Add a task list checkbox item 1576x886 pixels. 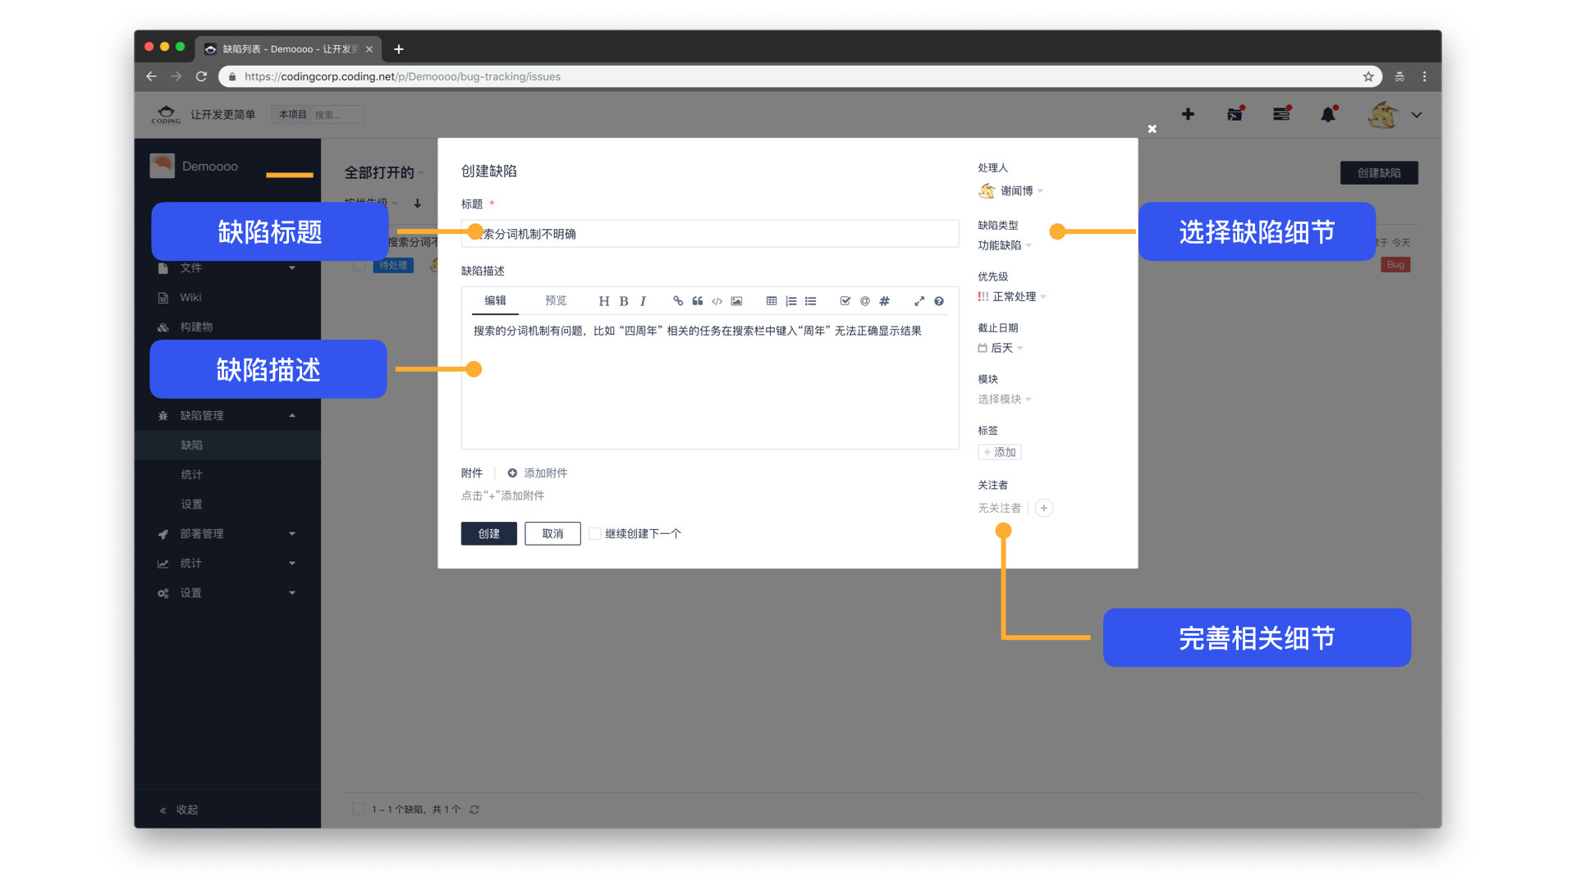click(845, 301)
